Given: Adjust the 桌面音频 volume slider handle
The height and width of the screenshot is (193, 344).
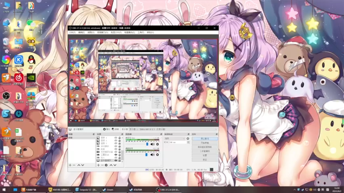Looking at the screenshot, I should pyautogui.click(x=146, y=155).
